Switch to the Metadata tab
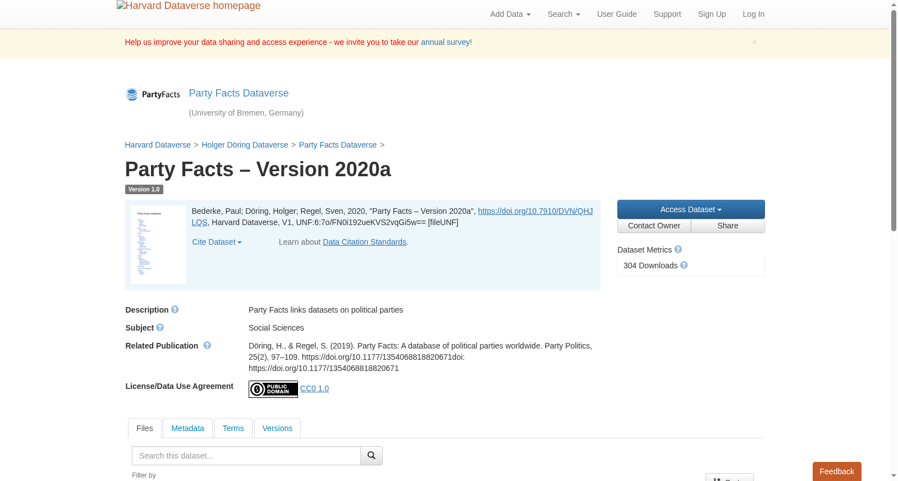This screenshot has height=481, width=898. tap(187, 428)
